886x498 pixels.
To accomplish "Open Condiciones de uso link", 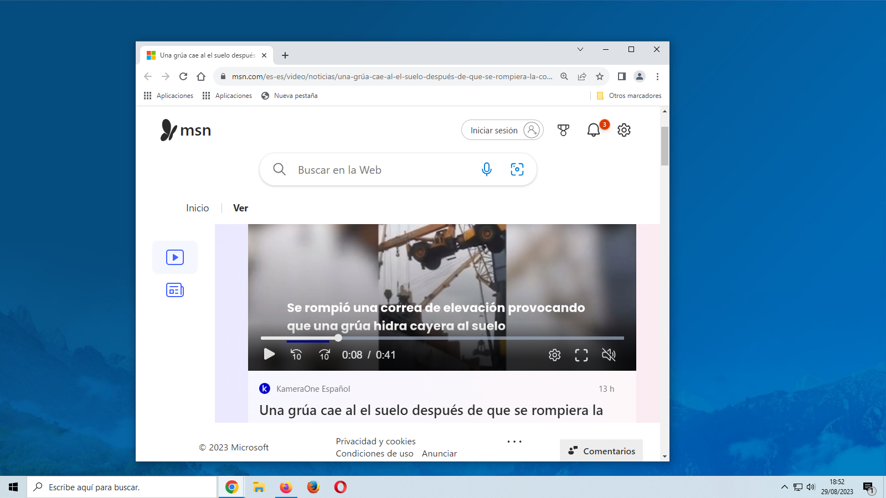I will click(x=374, y=453).
